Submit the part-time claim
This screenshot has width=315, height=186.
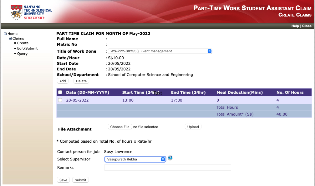[80, 180]
